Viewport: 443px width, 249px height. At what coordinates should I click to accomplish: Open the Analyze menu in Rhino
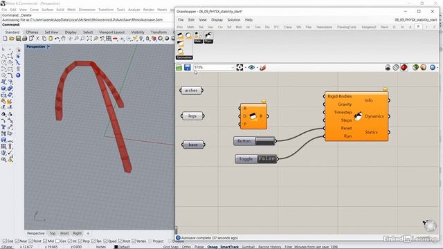[x=134, y=10]
